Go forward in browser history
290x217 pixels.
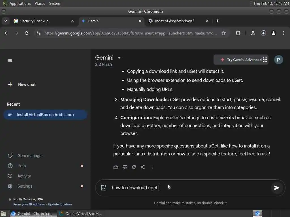(x=16, y=33)
